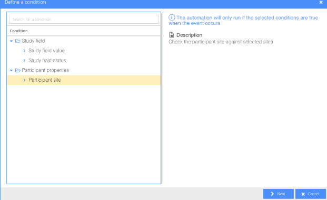Click the Participant properties folder icon
Screen dimensions: 327x200
coord(18,70)
